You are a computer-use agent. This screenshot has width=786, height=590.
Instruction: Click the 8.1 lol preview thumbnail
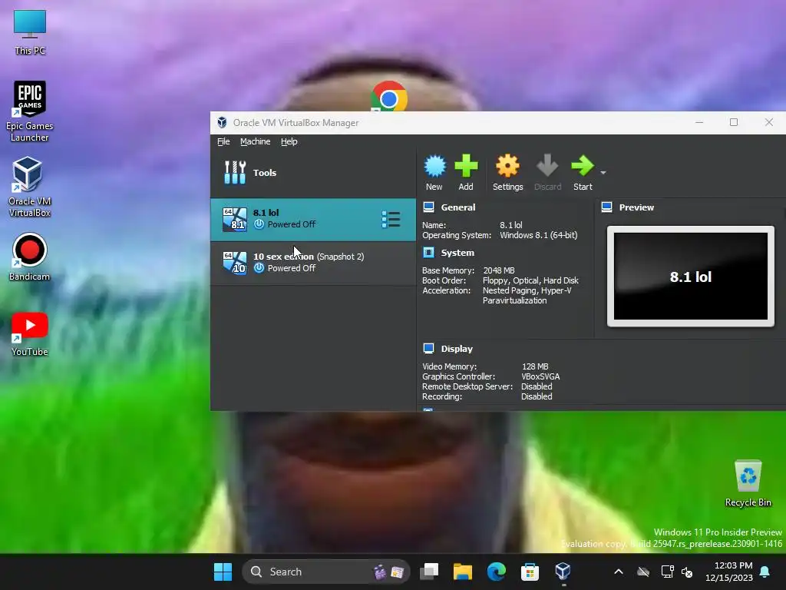coord(690,277)
